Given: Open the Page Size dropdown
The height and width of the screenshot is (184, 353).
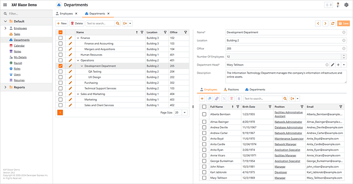Looking at the screenshot, I should (x=185, y=112).
